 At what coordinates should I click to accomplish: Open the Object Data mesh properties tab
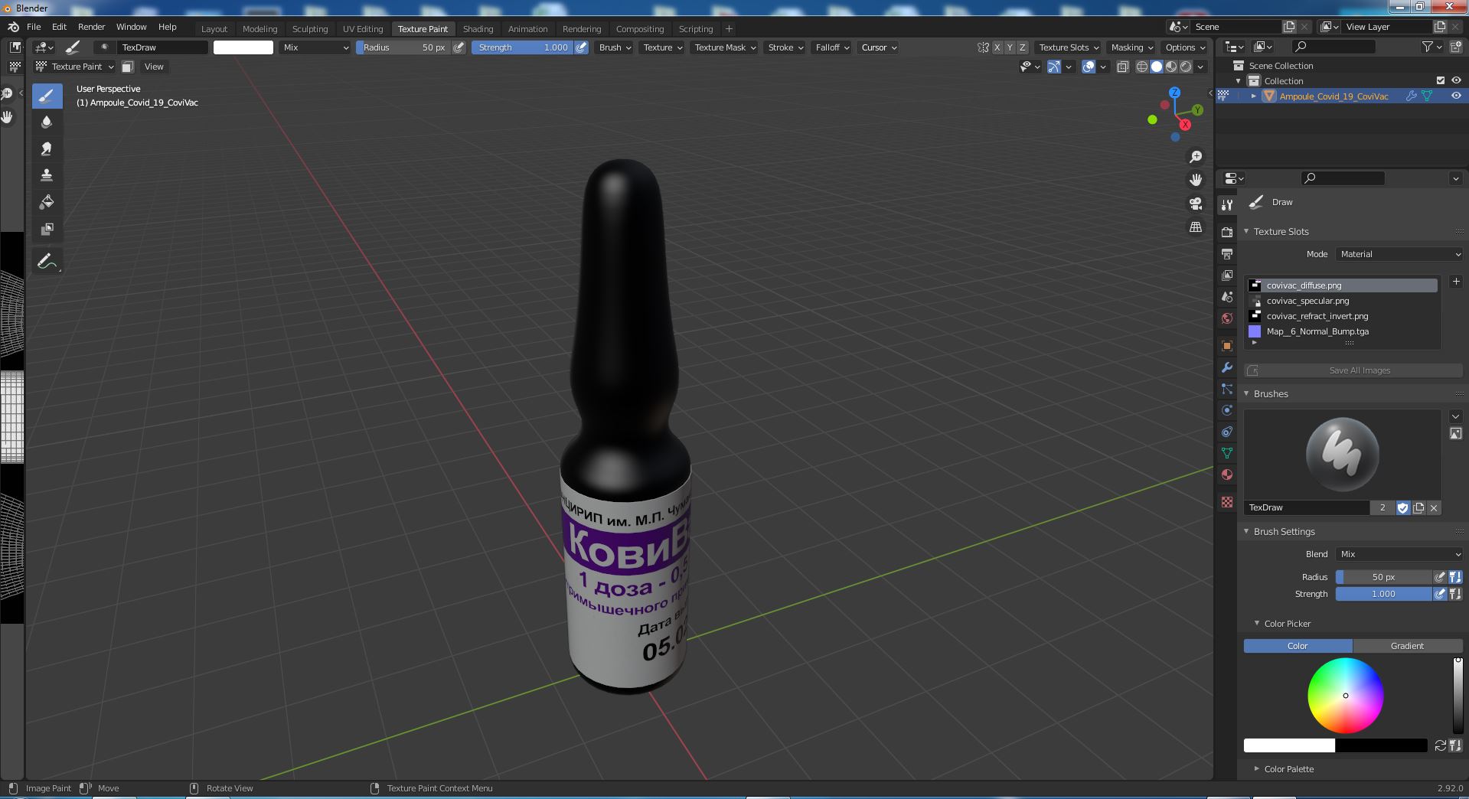1227,453
